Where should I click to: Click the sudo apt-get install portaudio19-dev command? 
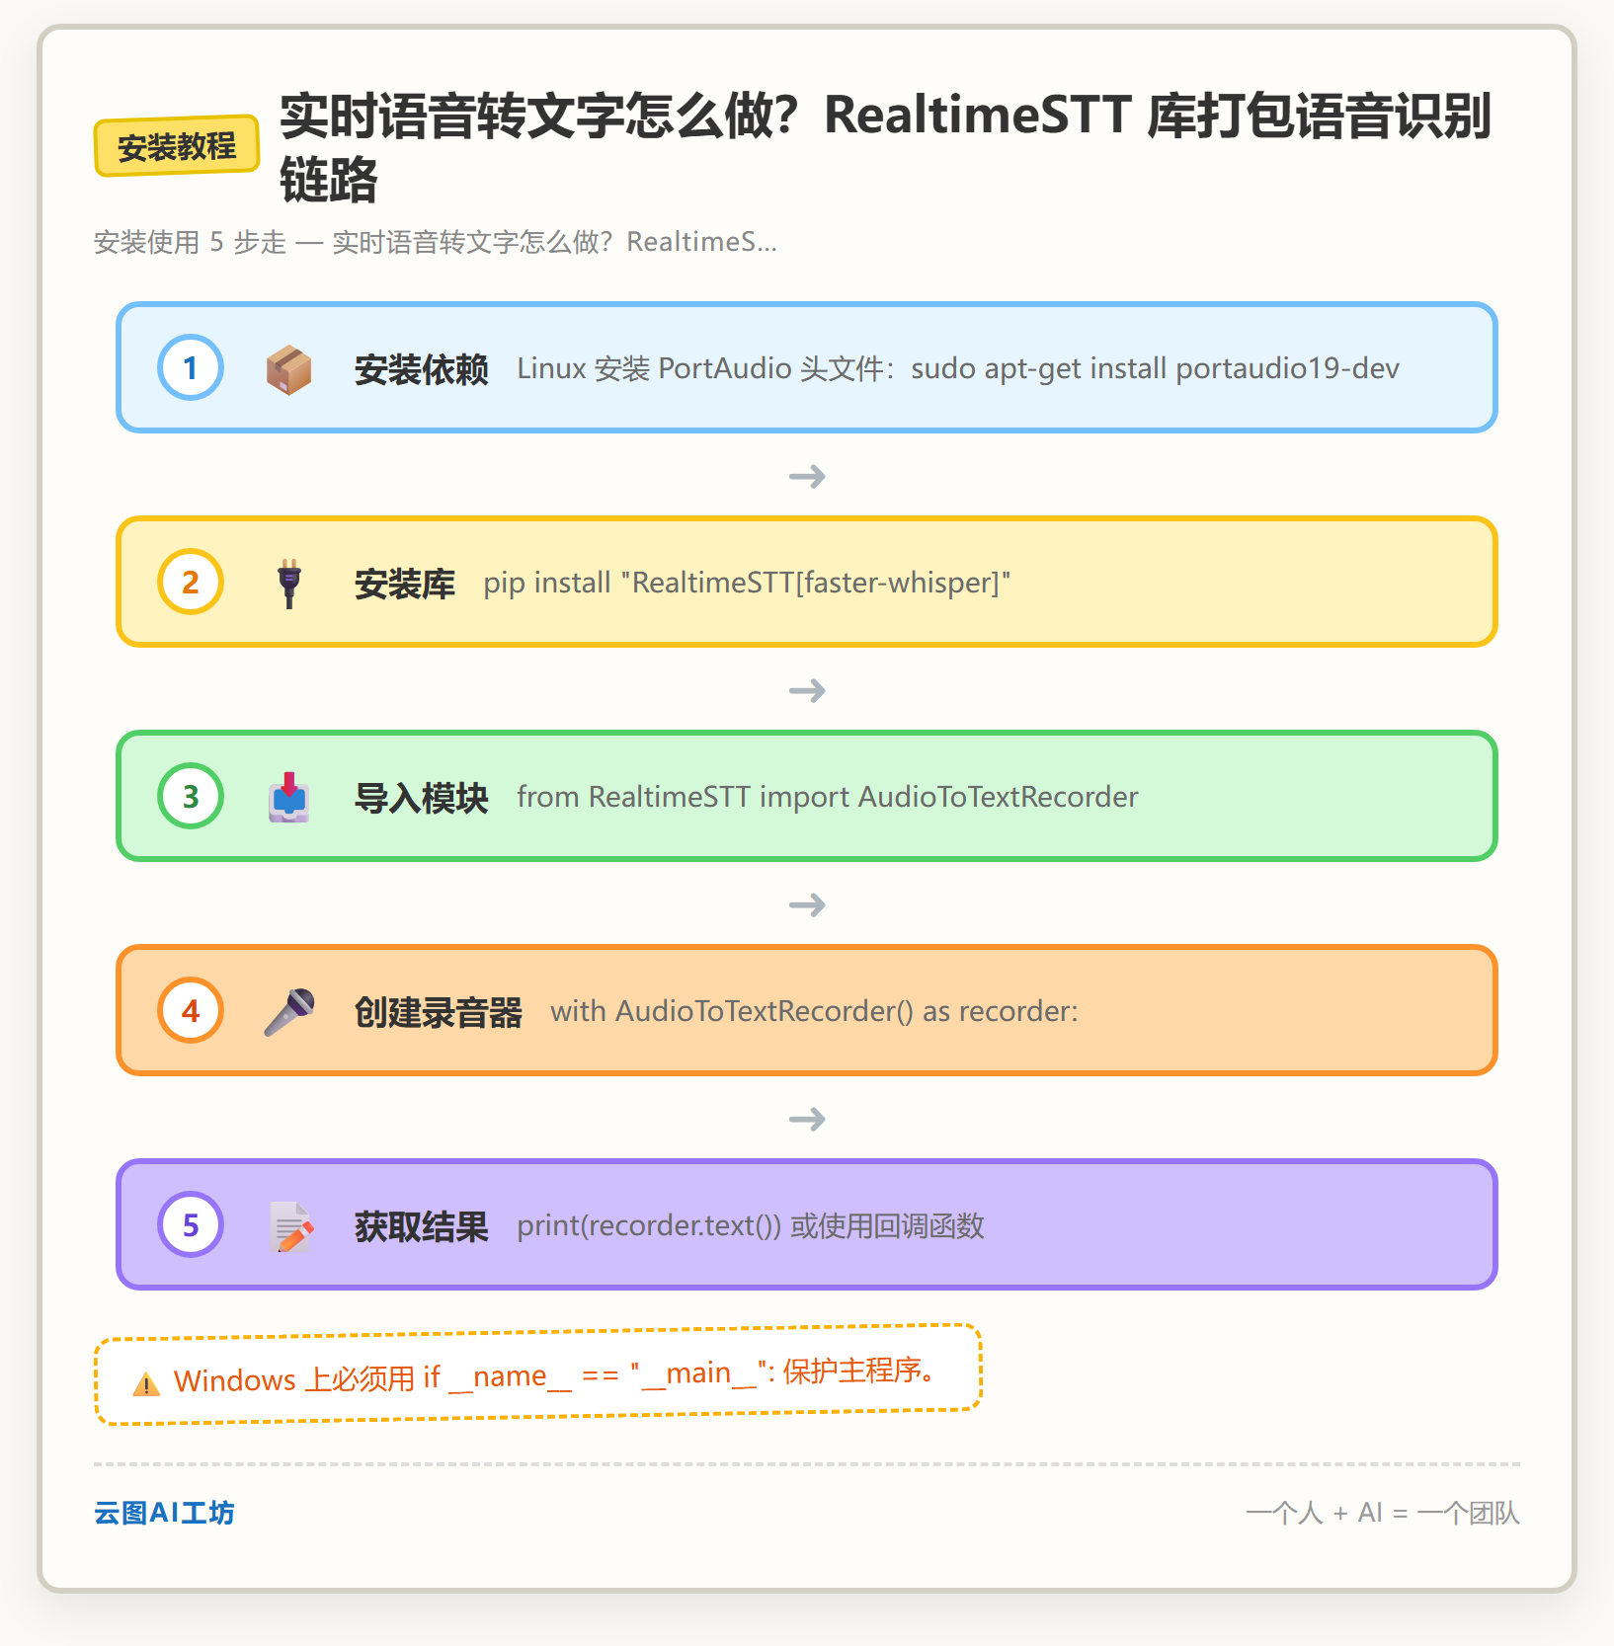point(1155,369)
